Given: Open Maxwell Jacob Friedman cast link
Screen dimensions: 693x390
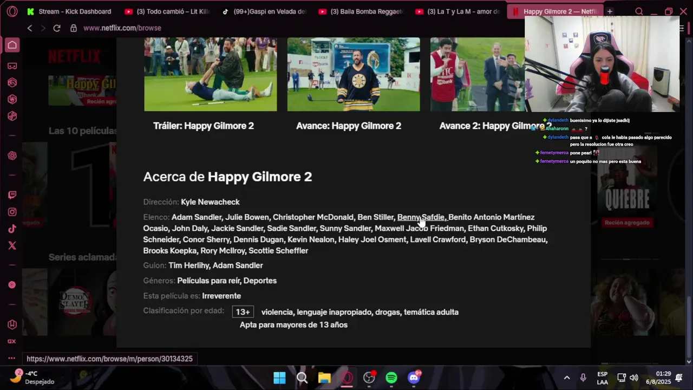Looking at the screenshot, I should point(419,229).
